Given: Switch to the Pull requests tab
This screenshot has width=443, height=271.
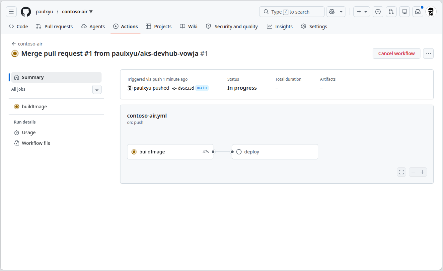Looking at the screenshot, I should click(x=54, y=27).
